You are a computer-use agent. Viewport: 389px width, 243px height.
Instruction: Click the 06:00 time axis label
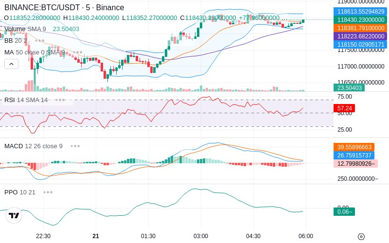[306, 236]
